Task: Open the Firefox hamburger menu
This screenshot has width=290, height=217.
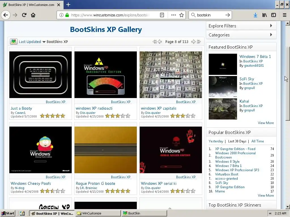Action: [x=285, y=15]
